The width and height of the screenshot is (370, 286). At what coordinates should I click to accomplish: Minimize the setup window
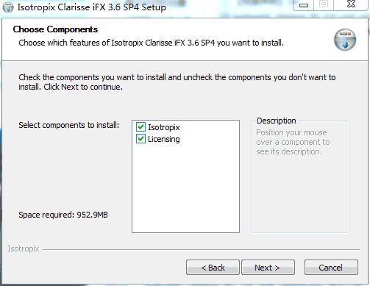point(304,5)
